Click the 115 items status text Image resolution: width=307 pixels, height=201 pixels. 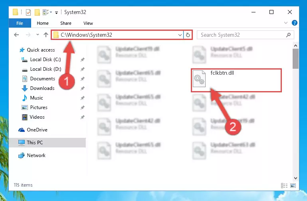(x=23, y=185)
